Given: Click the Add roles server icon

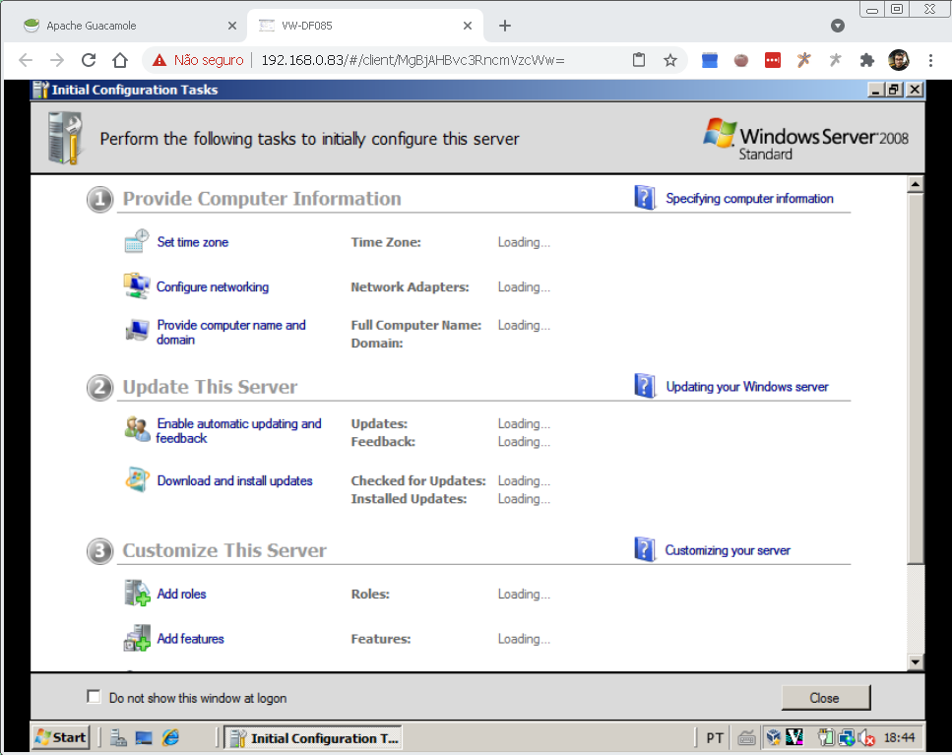Looking at the screenshot, I should 137,593.
